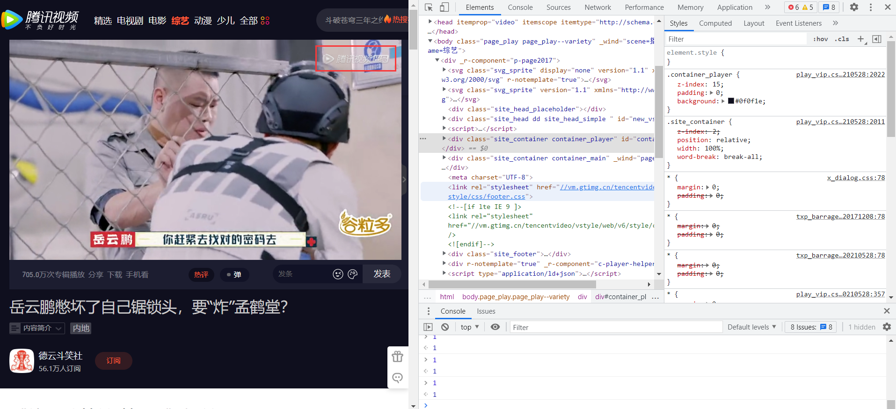The image size is (896, 409).
Task: Toggle the device toolbar icon
Action: pyautogui.click(x=444, y=7)
